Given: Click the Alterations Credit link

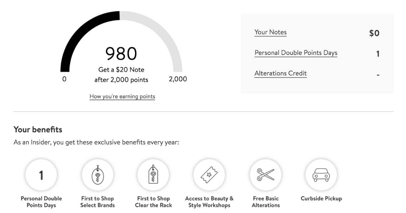Looking at the screenshot, I should pyautogui.click(x=280, y=74).
